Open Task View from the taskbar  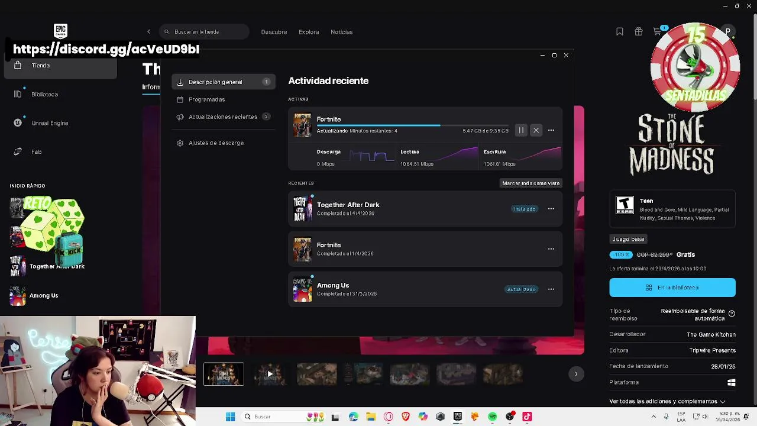click(x=335, y=417)
